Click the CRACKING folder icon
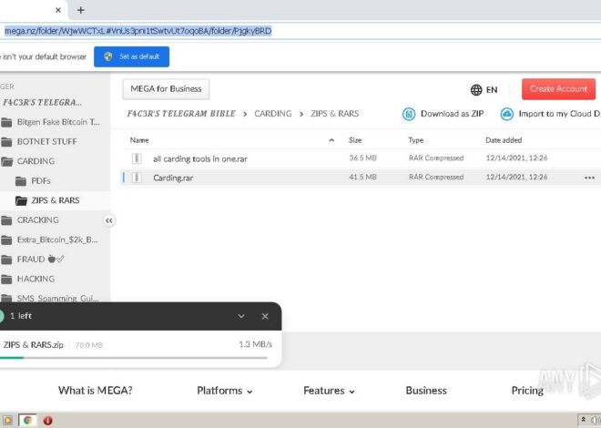601x428 pixels. (x=6, y=220)
